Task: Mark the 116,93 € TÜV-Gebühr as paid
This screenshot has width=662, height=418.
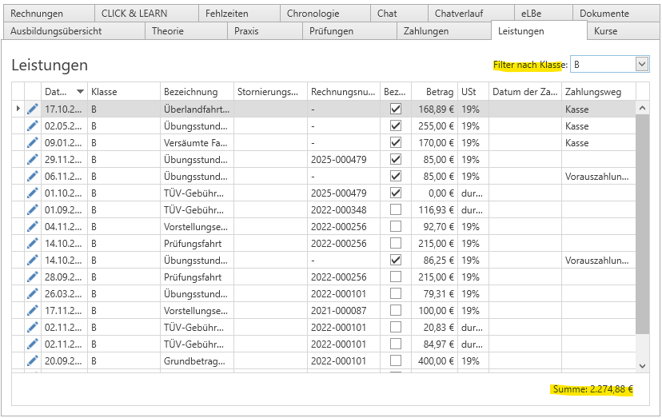Action: [x=396, y=210]
